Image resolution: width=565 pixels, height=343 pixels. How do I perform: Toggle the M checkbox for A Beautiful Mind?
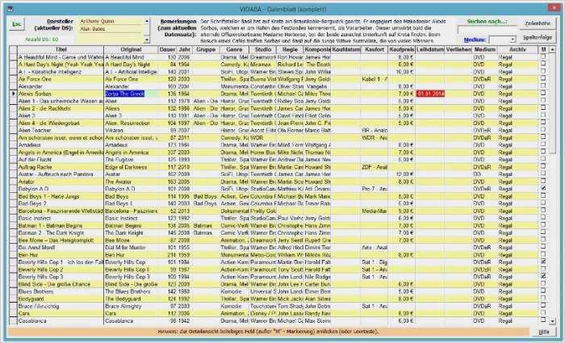(x=543, y=57)
